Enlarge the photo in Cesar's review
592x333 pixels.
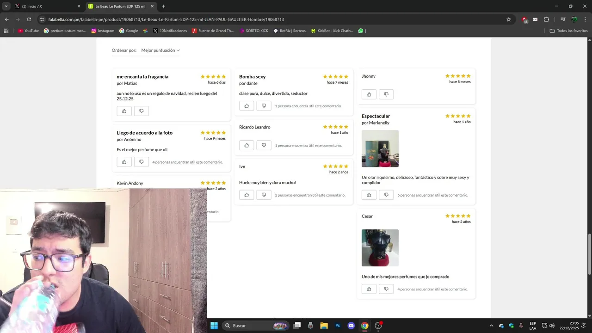tap(380, 248)
